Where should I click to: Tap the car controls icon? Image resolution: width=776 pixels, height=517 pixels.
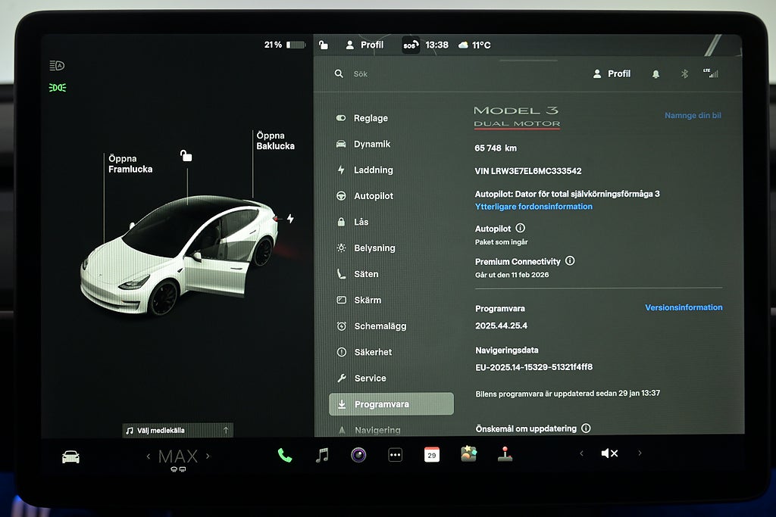70,456
